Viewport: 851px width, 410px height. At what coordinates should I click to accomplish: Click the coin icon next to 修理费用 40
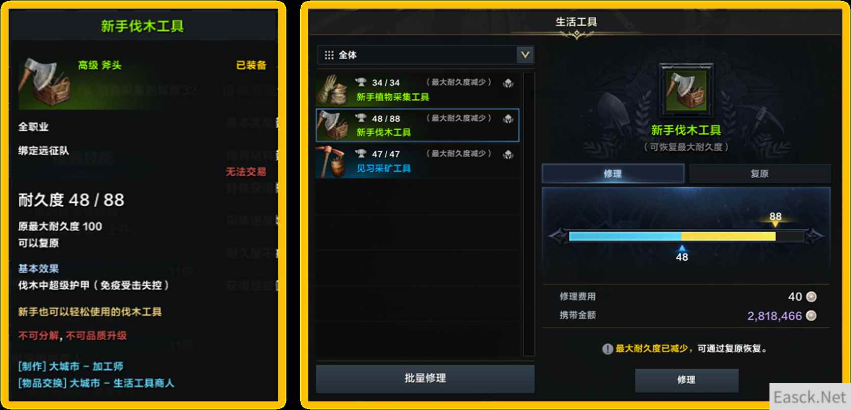point(811,296)
